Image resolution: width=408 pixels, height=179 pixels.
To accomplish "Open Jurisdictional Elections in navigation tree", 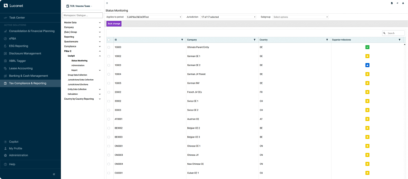I will tap(78, 84).
